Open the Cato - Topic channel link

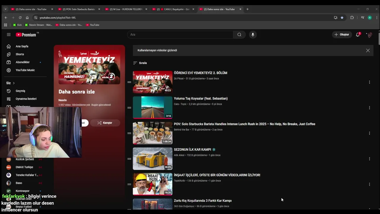tap(180, 104)
